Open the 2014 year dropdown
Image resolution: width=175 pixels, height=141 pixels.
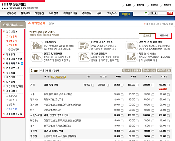tap(152, 13)
